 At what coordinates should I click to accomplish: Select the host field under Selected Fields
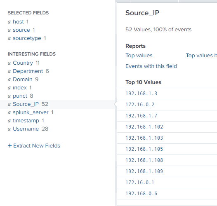point(18,22)
